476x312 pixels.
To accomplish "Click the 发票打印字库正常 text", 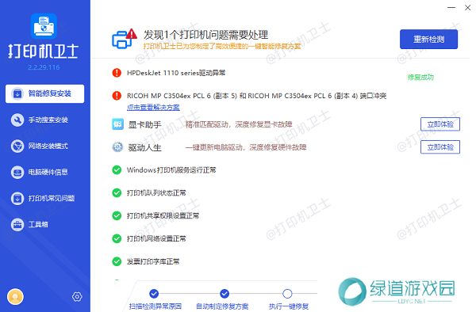I will click(x=153, y=261).
